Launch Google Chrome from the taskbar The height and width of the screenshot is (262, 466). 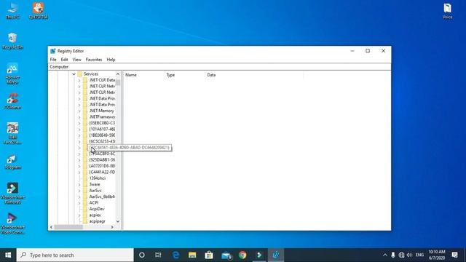(x=242, y=255)
